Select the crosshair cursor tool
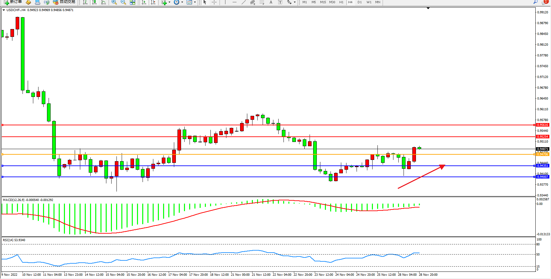 pos(214,2)
